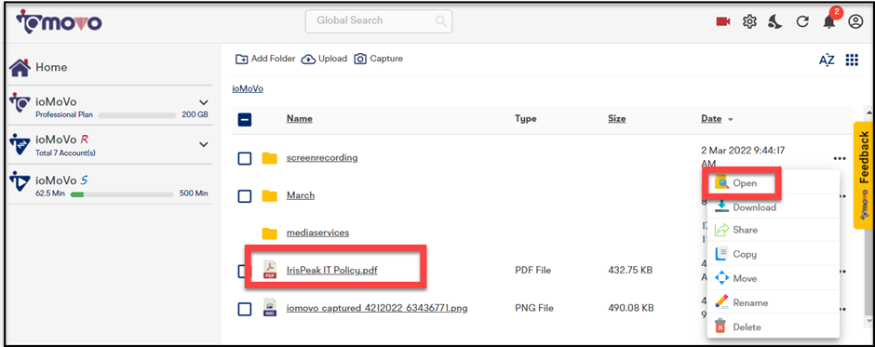Click the ioMoVo logo
This screenshot has width=875, height=347.
point(59,21)
